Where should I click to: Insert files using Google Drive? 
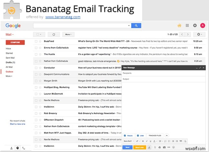pos(160,147)
